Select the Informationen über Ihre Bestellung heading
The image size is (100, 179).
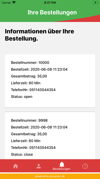coord(40,35)
